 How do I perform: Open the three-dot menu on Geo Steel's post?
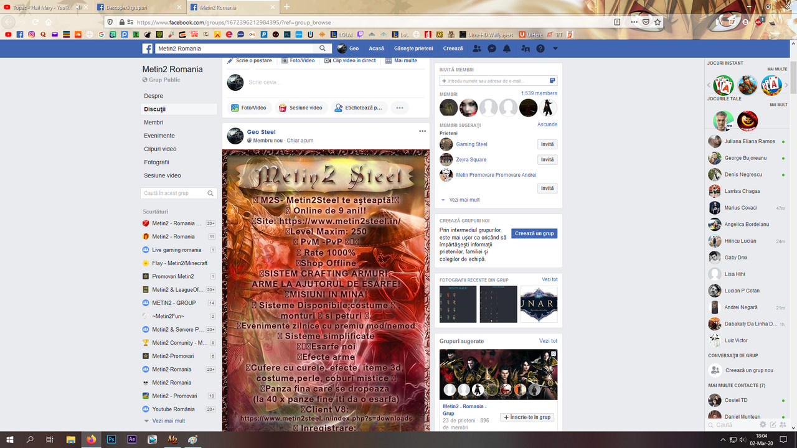click(423, 131)
